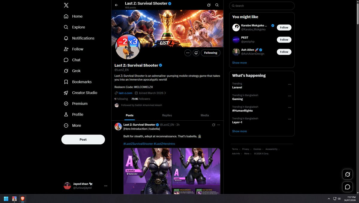Open the More menu in the sidebar
This screenshot has width=359, height=203.
(x=72, y=125)
